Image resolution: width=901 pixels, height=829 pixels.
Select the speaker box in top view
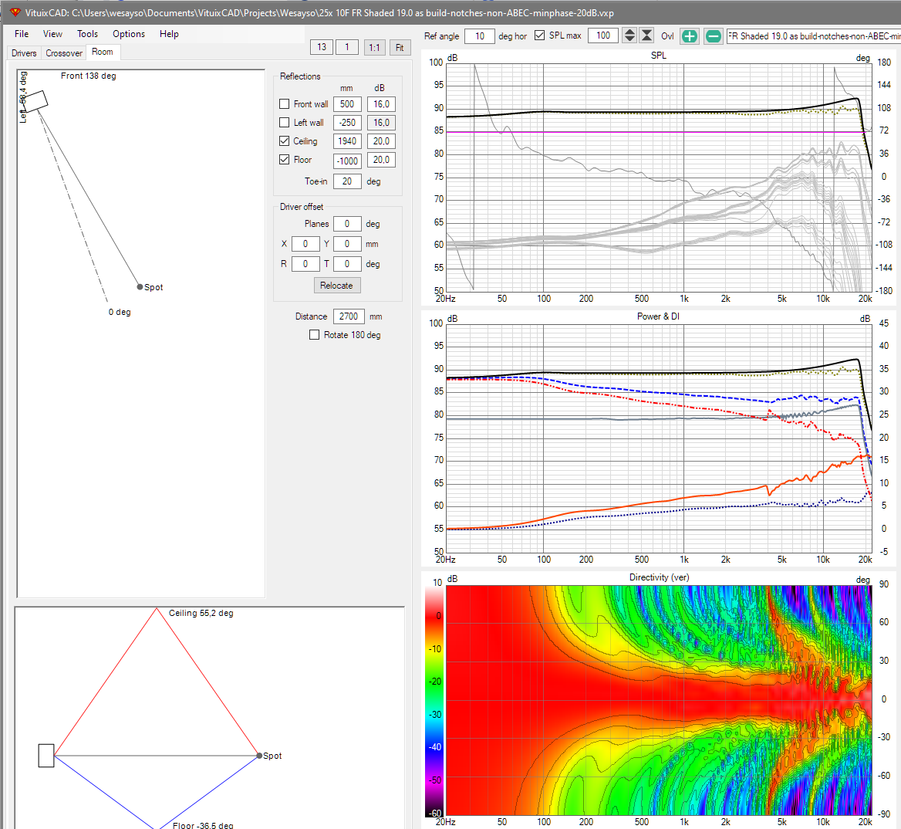[x=35, y=102]
